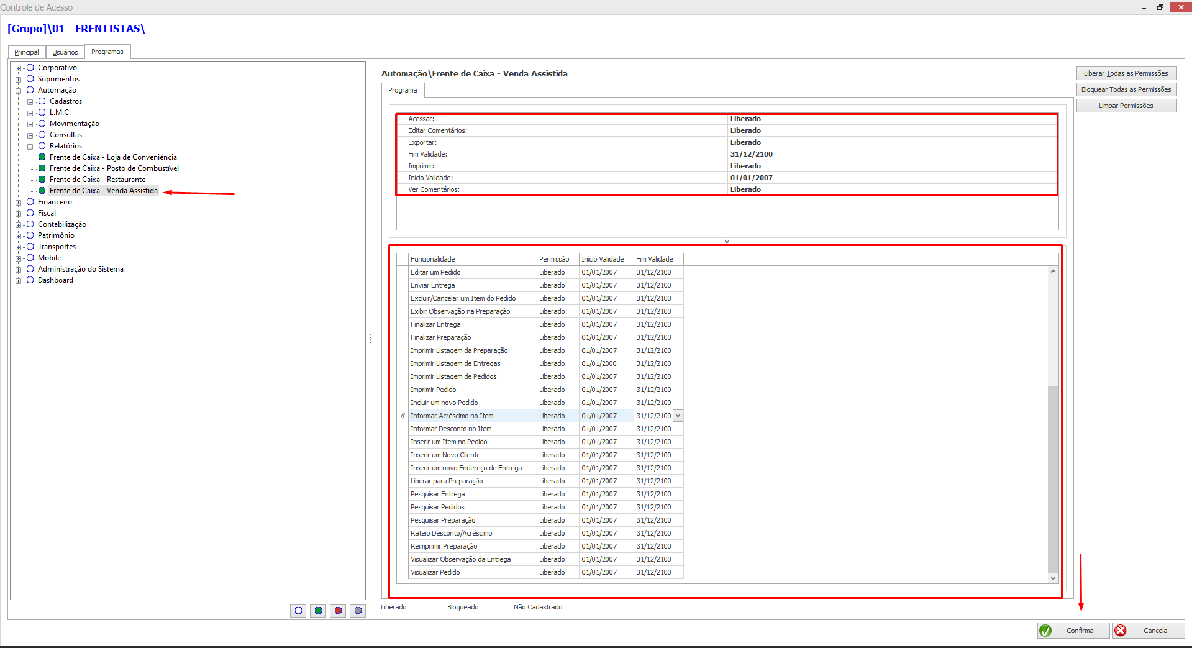This screenshot has height=648, width=1192.
Task: Click green icon of Posto de Combustível
Action: point(42,168)
